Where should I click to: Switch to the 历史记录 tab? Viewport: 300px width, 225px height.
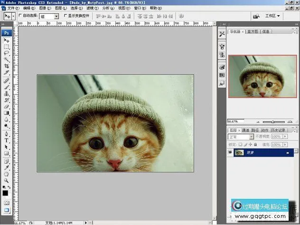pos(279,130)
